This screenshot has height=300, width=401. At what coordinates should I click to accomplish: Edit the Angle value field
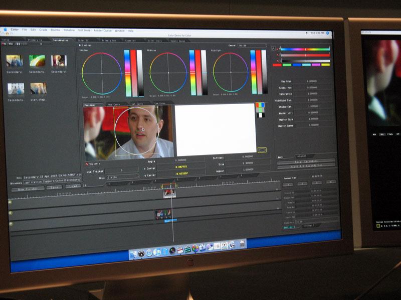click(x=181, y=160)
